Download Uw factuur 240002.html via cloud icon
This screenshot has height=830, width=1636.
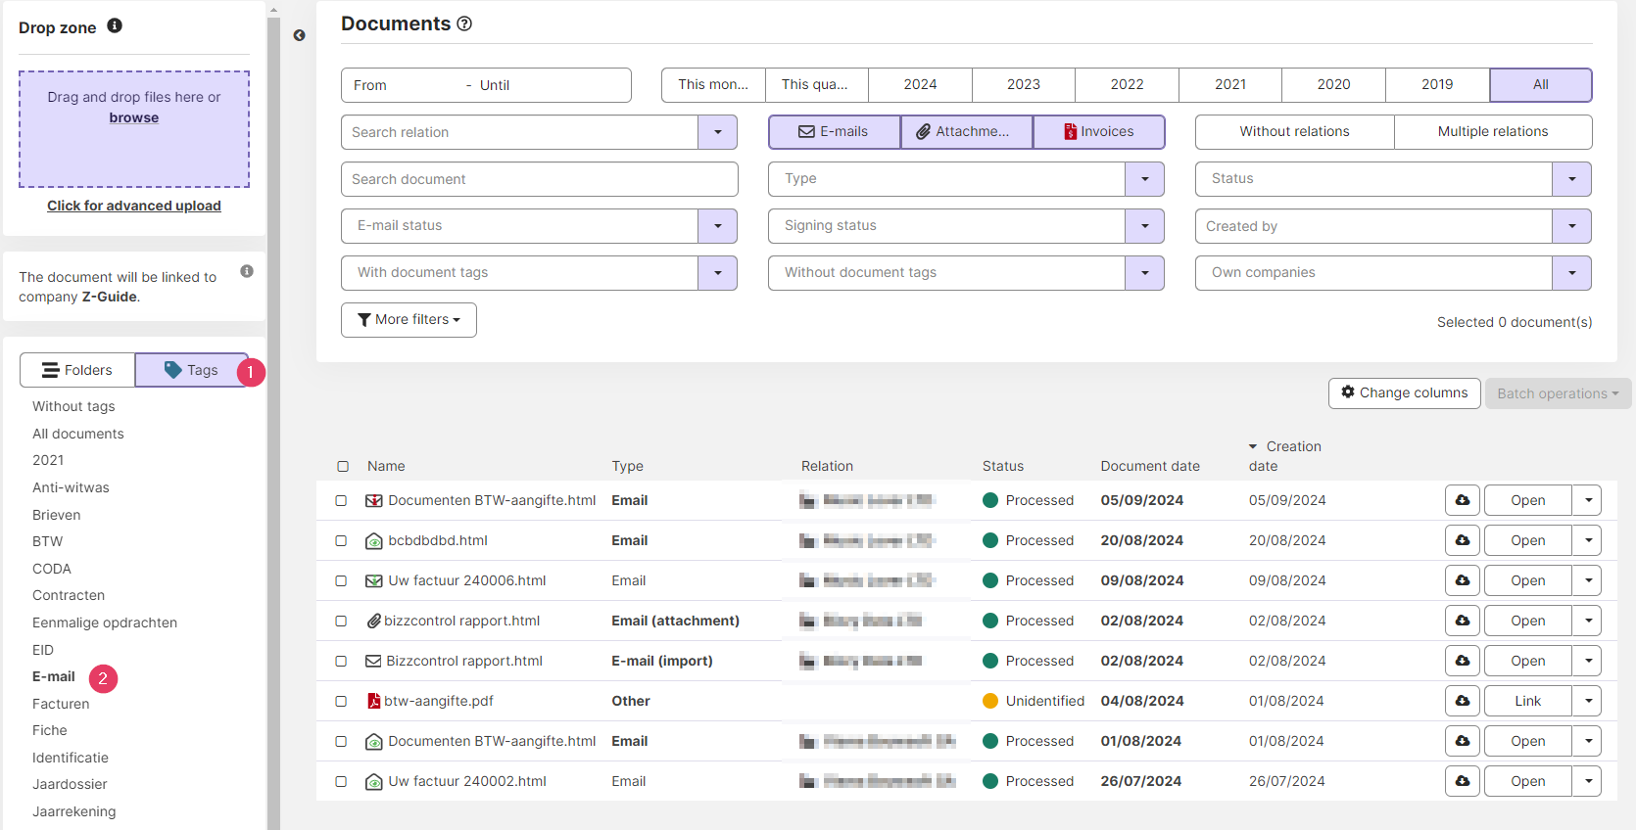click(1462, 781)
